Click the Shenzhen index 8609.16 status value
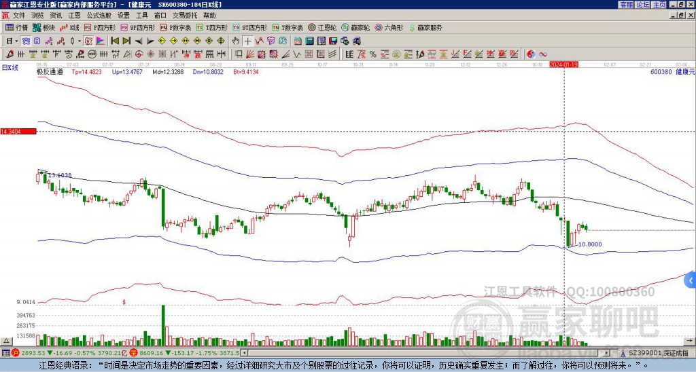This screenshot has height=372, width=696. pos(152,353)
